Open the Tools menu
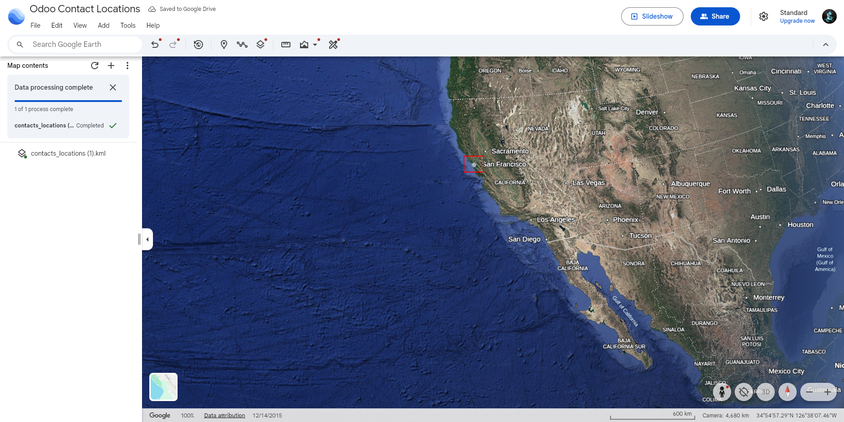This screenshot has height=422, width=844. coord(128,25)
